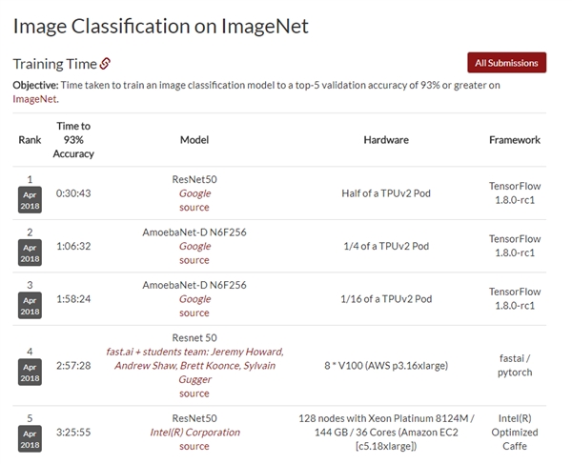Open the fast.ai students team link

click(194, 366)
